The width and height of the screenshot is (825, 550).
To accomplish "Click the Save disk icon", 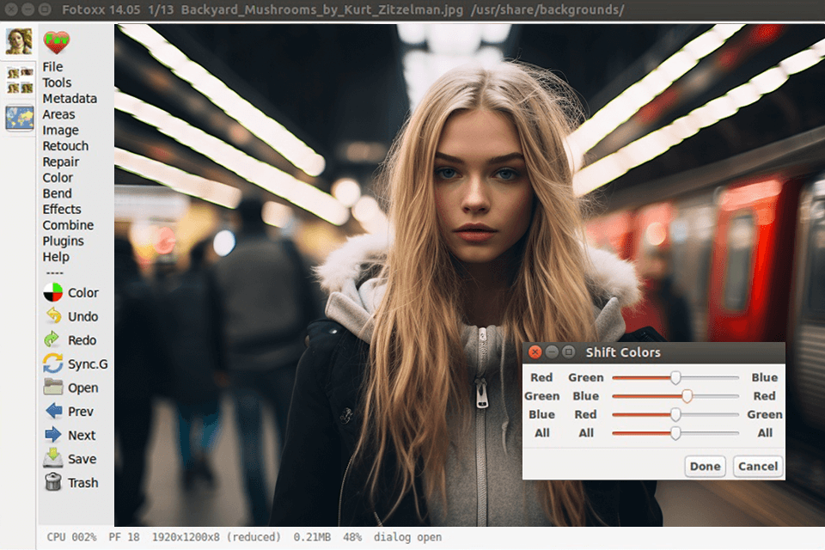I will 53,458.
